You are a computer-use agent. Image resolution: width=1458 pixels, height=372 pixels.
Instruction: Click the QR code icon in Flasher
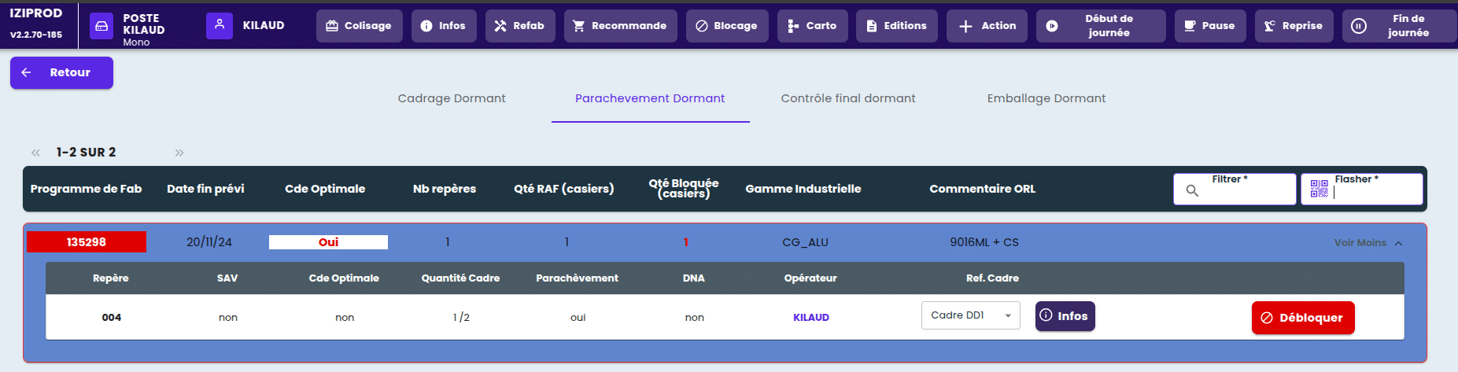[1320, 189]
